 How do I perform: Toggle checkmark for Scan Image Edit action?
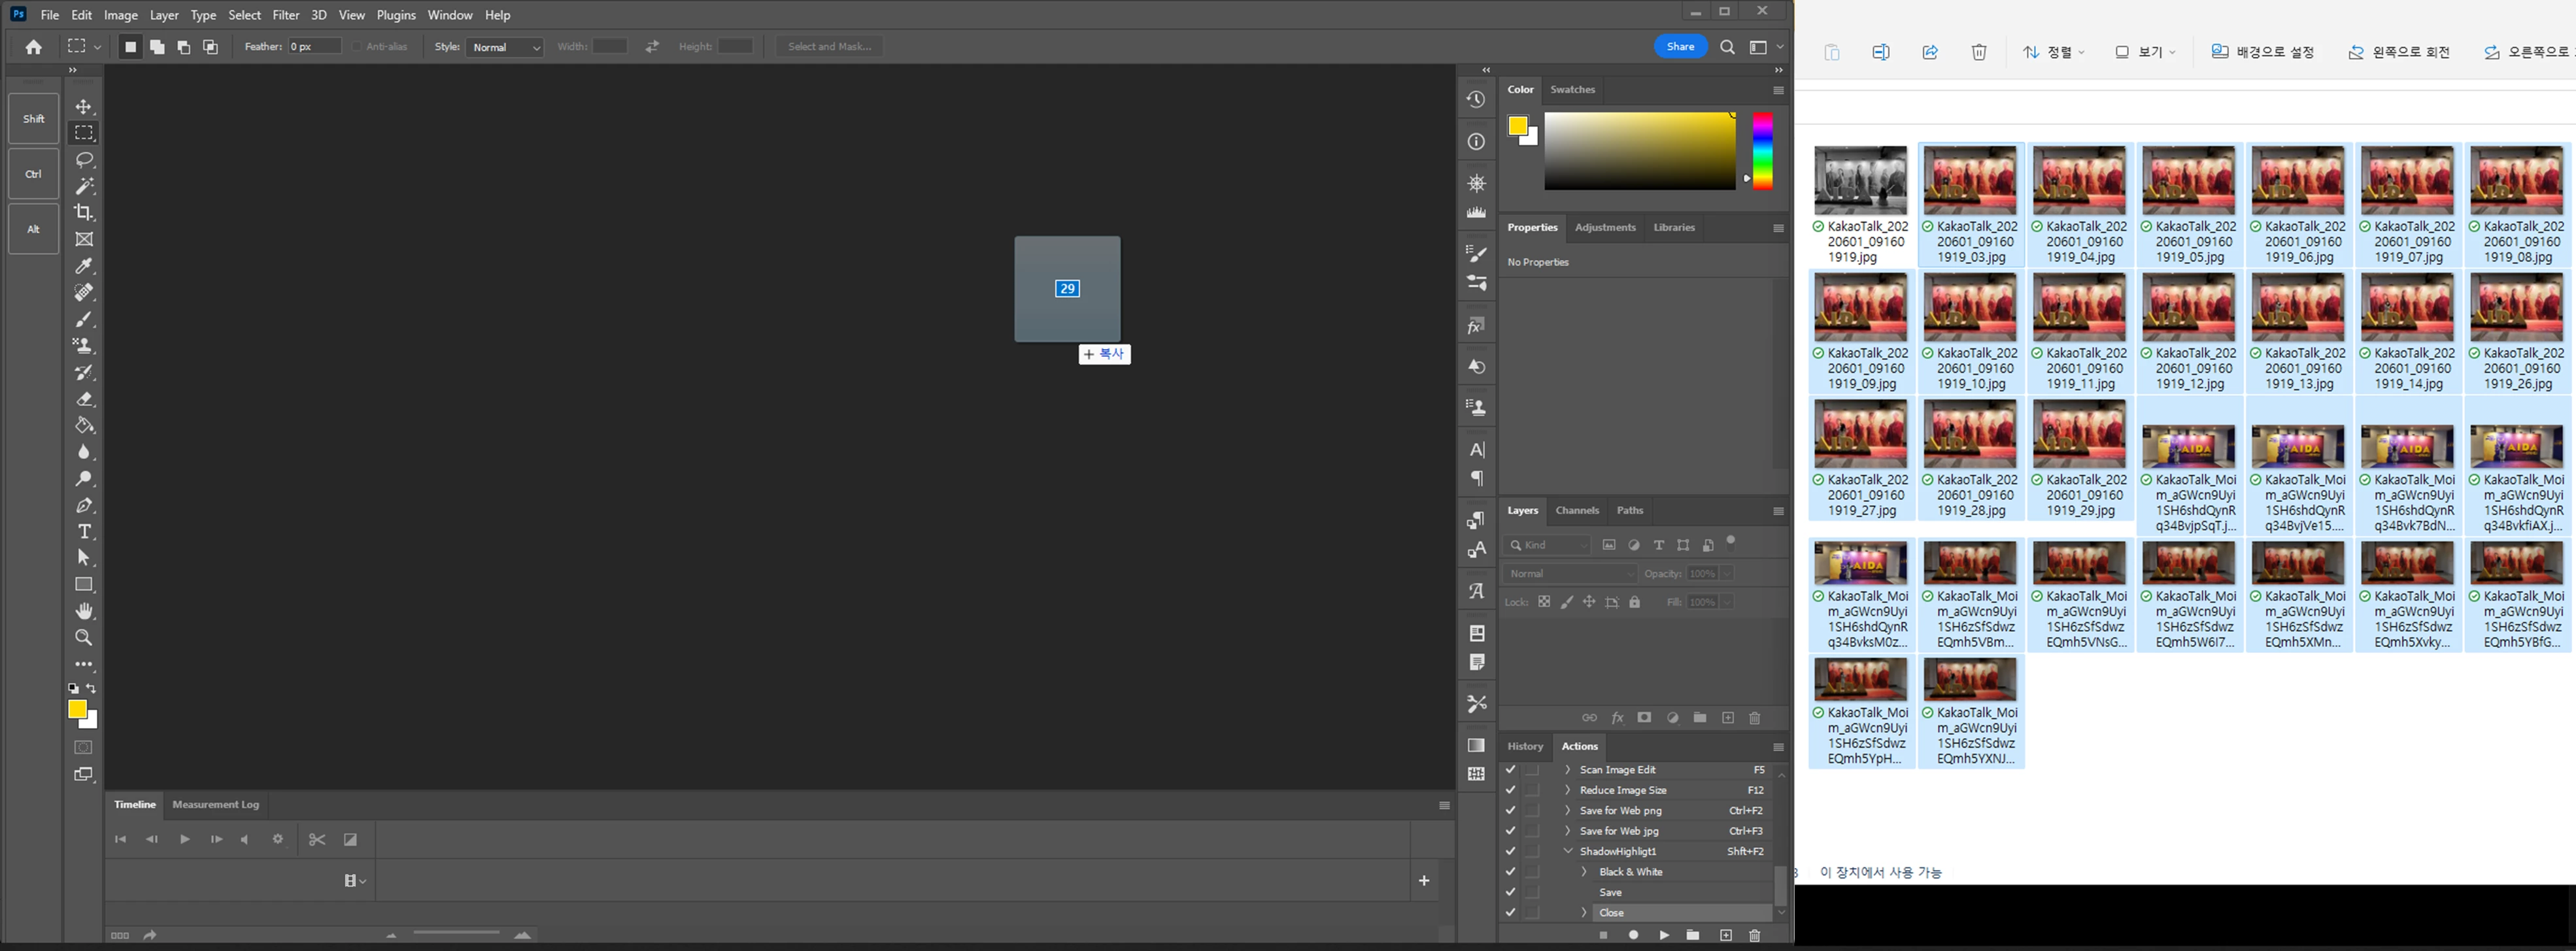point(1510,770)
